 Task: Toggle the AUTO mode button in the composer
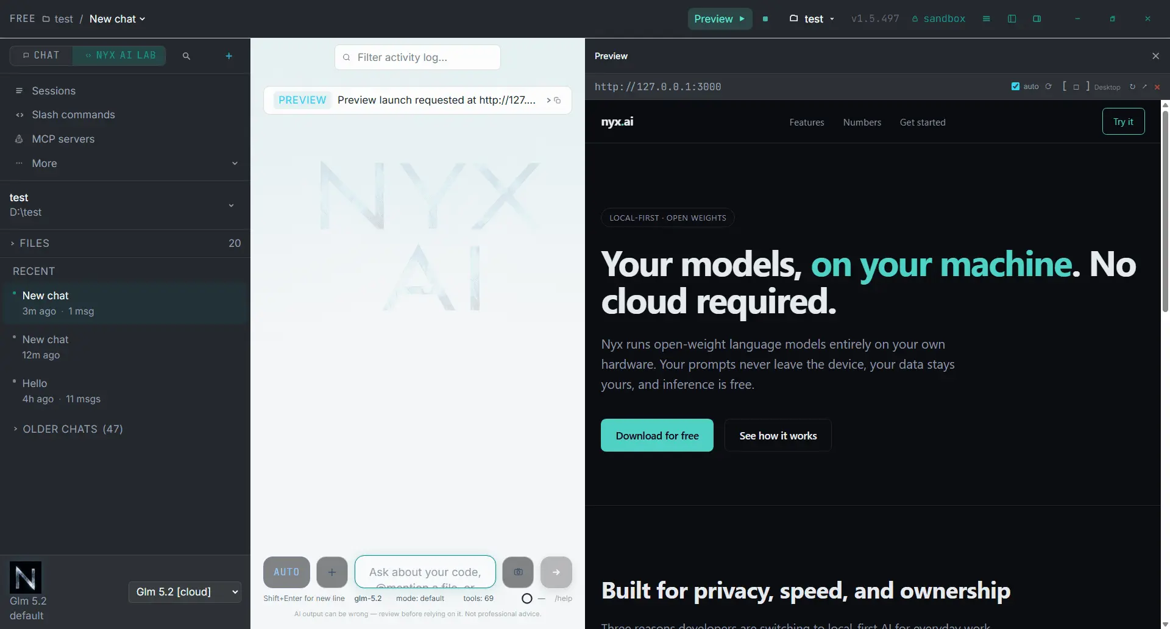tap(286, 572)
